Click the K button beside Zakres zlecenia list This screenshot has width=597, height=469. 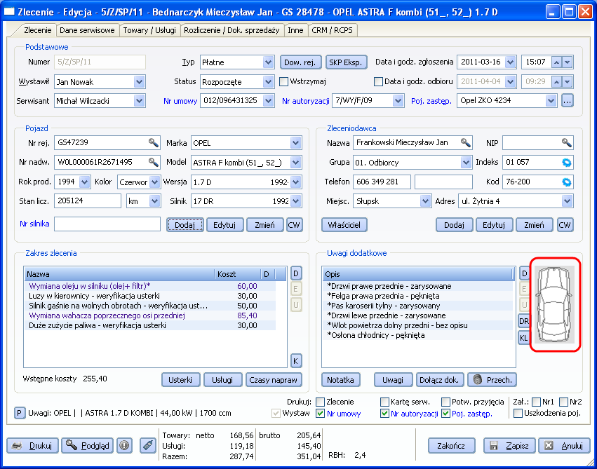[x=296, y=361]
